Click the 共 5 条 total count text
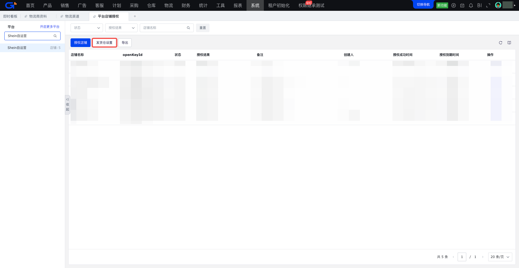519x268 pixels. click(x=443, y=257)
